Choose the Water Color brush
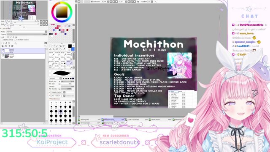 click(x=70, y=54)
